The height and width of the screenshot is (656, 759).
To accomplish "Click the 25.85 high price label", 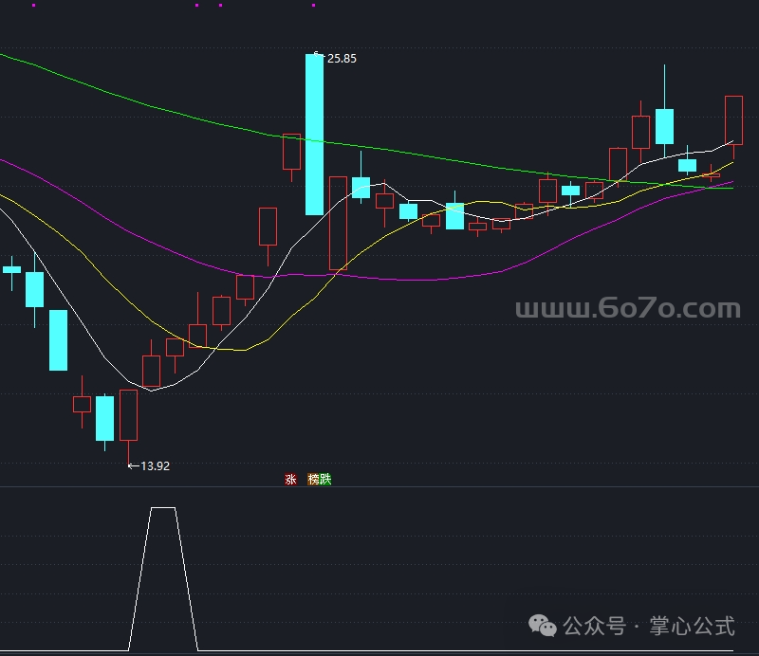I will (x=341, y=59).
